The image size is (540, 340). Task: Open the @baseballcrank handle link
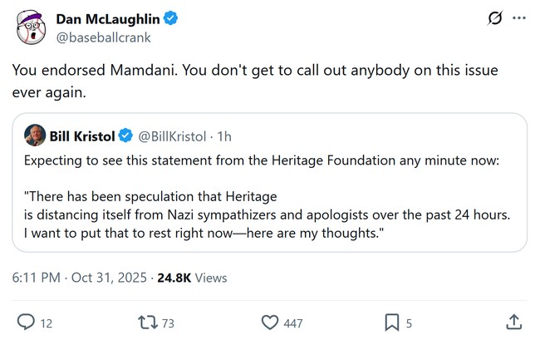pyautogui.click(x=103, y=37)
